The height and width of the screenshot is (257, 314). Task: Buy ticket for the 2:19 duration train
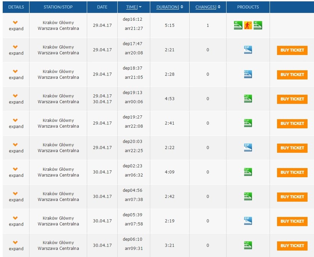[x=292, y=221]
